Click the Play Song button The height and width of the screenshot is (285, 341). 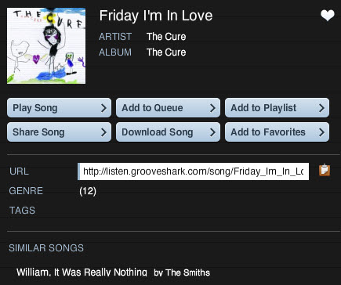point(59,108)
